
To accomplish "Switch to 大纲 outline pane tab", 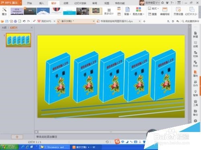I will pos(4,28).
